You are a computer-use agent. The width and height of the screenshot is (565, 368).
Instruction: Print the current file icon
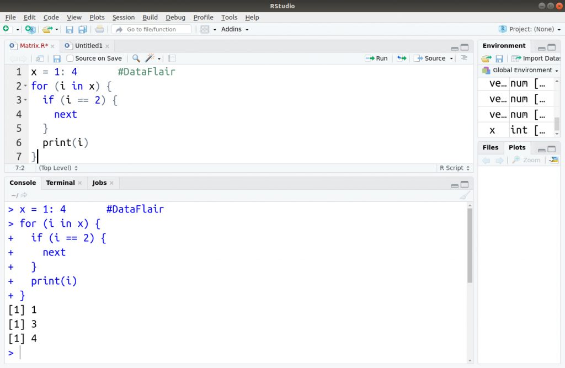[100, 29]
